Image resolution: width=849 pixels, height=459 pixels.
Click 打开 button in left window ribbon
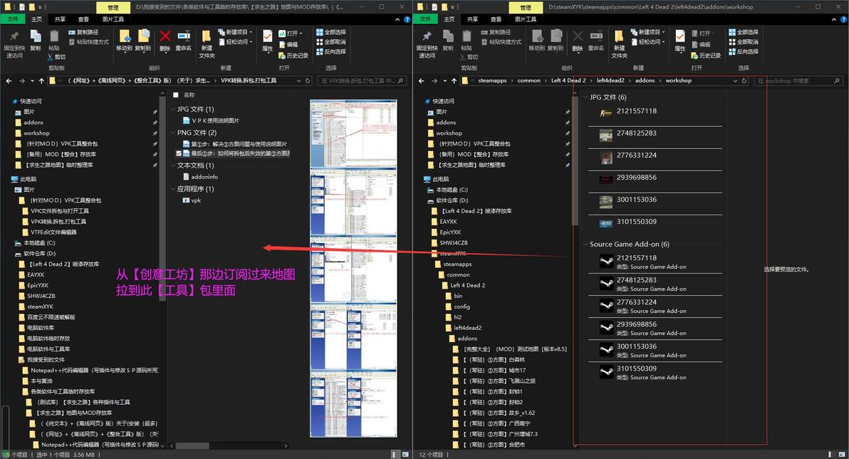pos(290,33)
